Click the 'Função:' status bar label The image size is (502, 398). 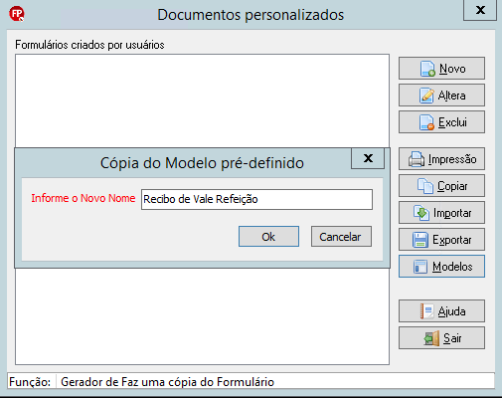30,382
